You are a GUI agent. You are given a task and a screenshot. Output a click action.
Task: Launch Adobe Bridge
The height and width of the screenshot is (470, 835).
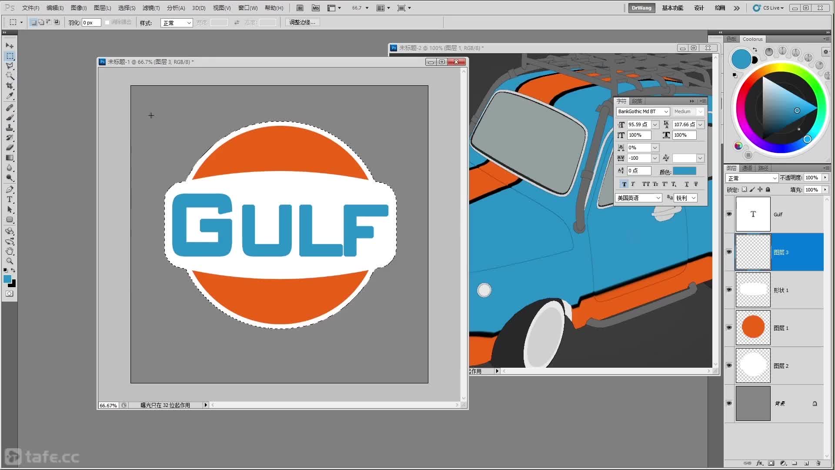tap(300, 8)
